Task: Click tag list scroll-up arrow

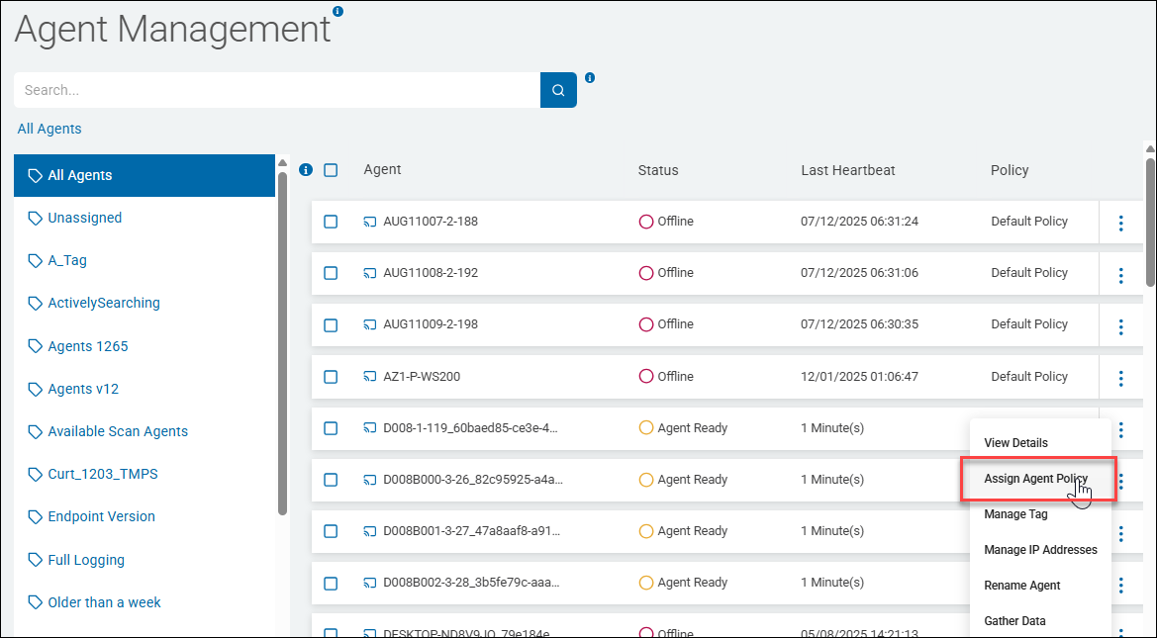Action: click(x=282, y=162)
